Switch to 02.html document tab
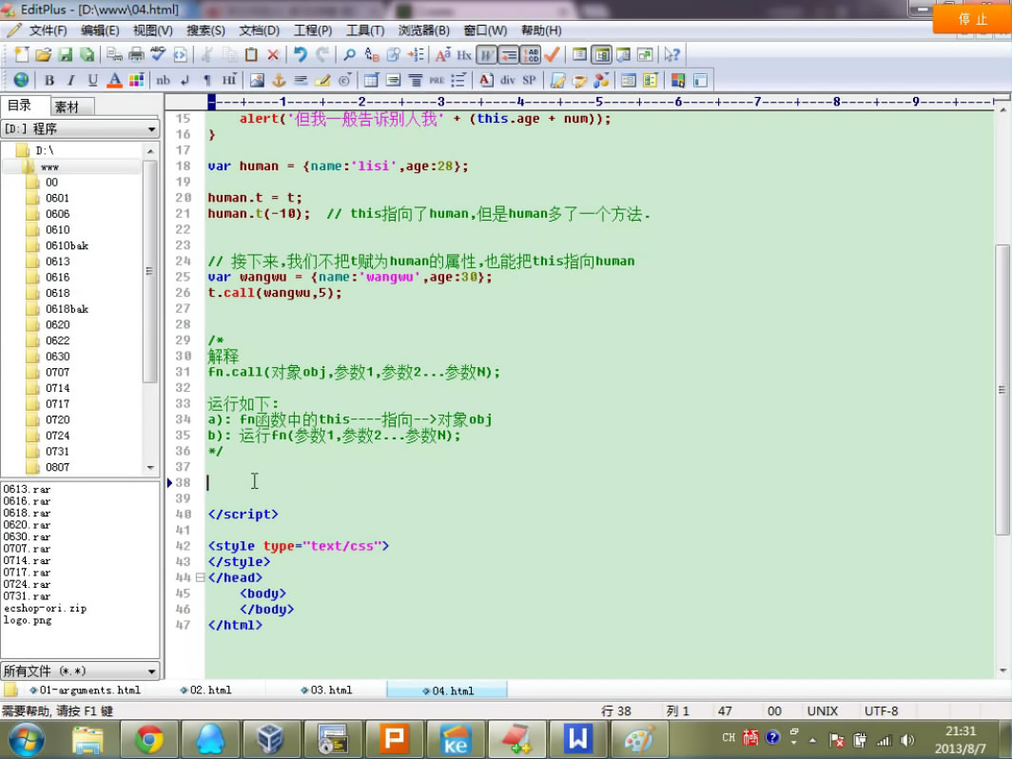The image size is (1012, 759). (205, 690)
